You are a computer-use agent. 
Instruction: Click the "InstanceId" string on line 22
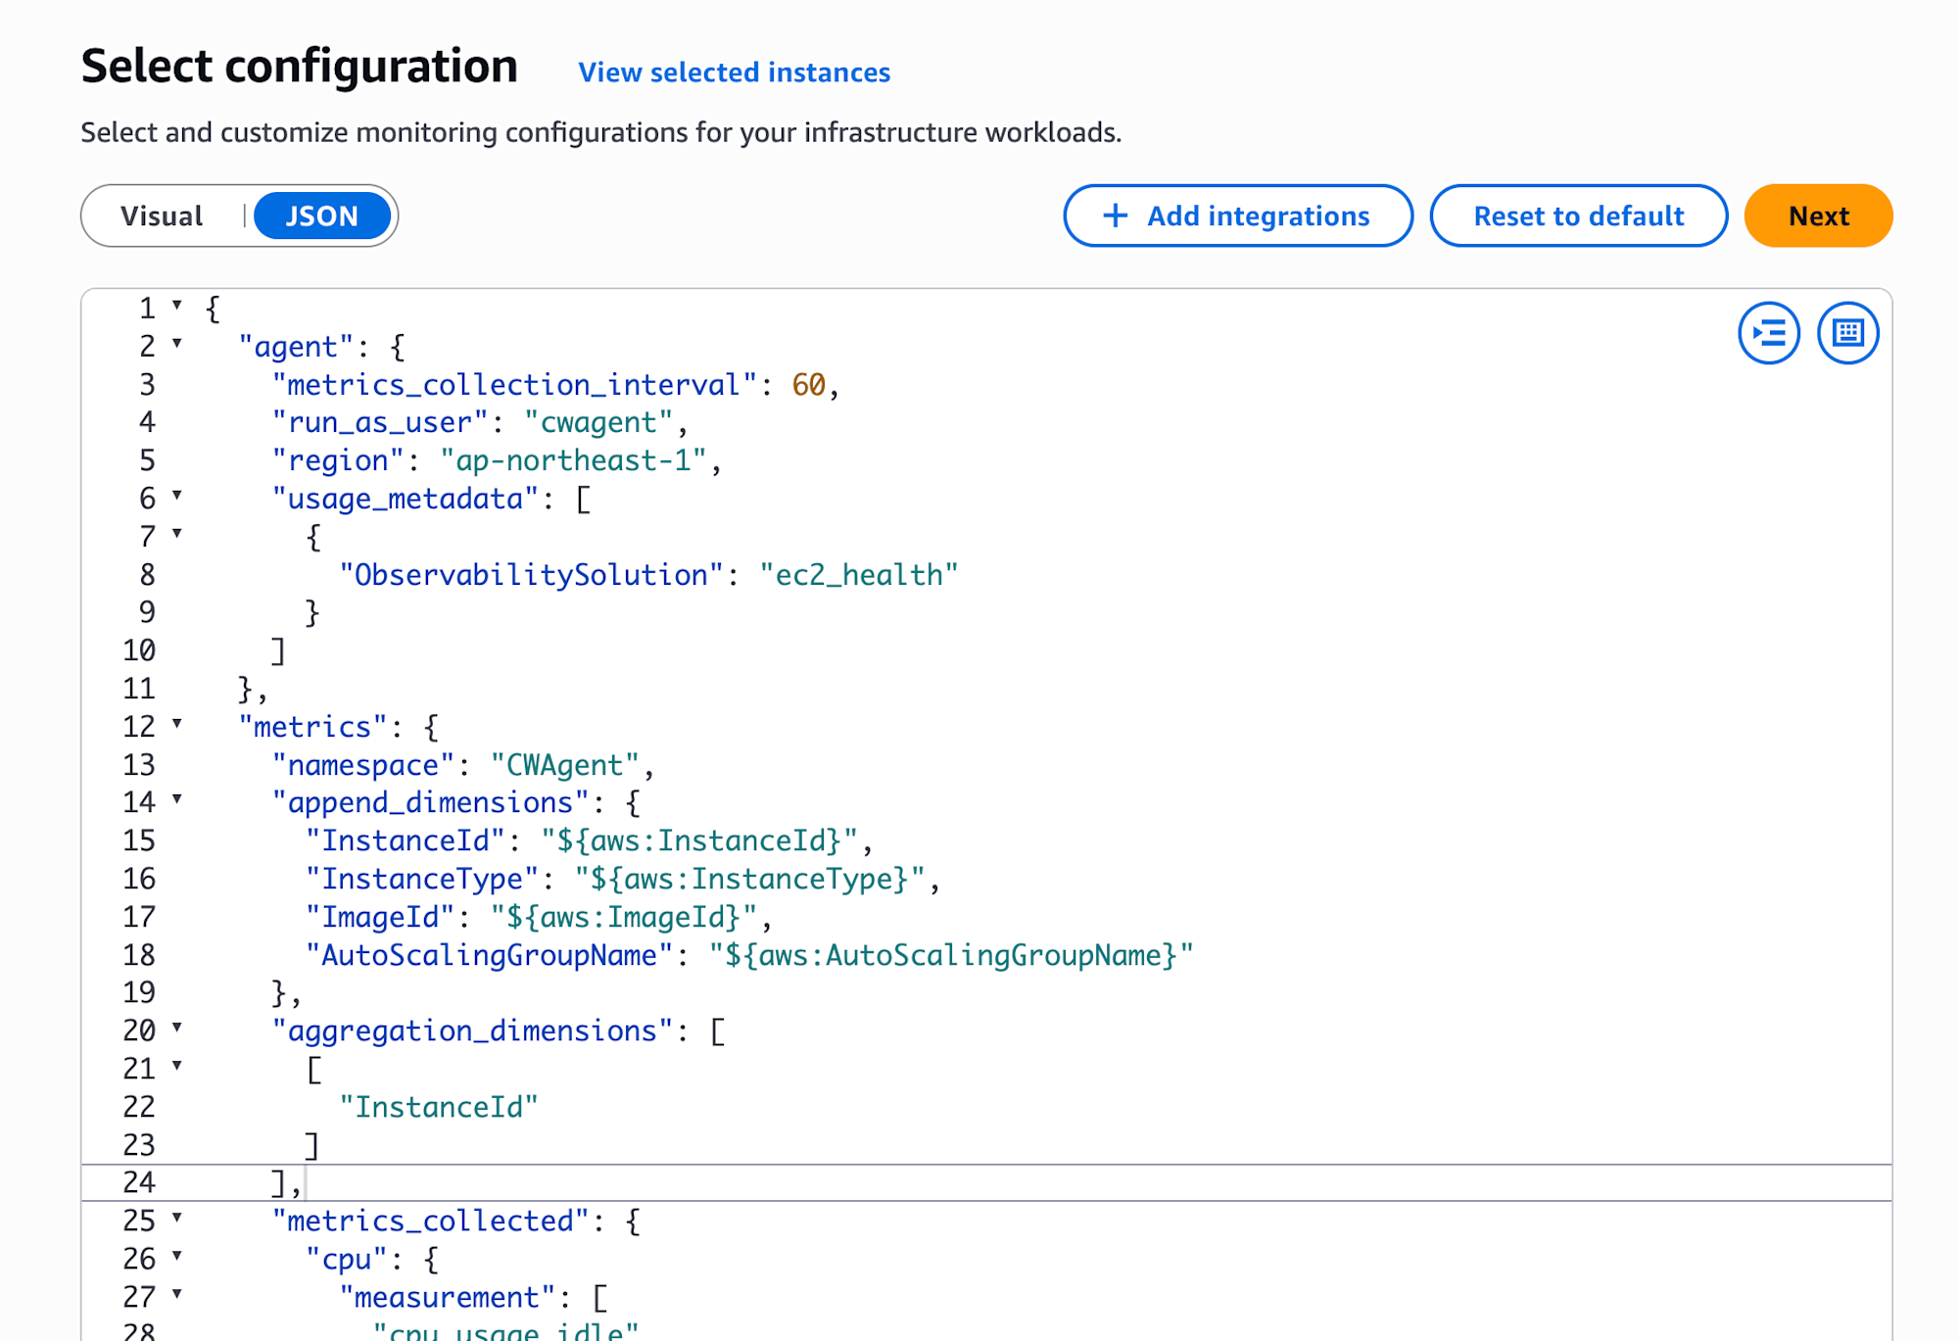[438, 1108]
